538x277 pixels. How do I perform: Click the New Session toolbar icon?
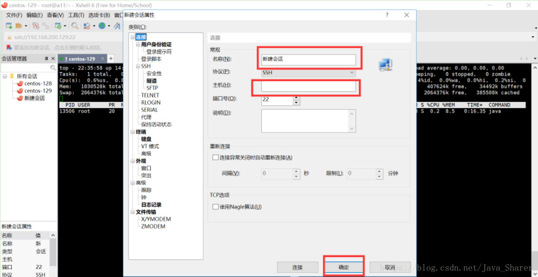[x=9, y=26]
